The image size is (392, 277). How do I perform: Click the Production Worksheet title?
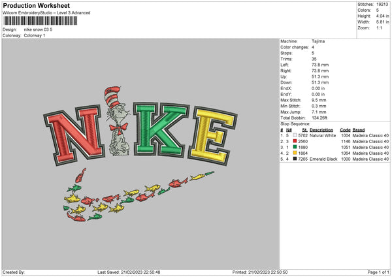pyautogui.click(x=37, y=5)
